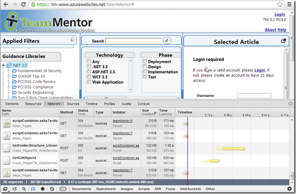The image size is (296, 194).
Task: Click the GetFolderStructure timeline bar
Action: [231, 149]
